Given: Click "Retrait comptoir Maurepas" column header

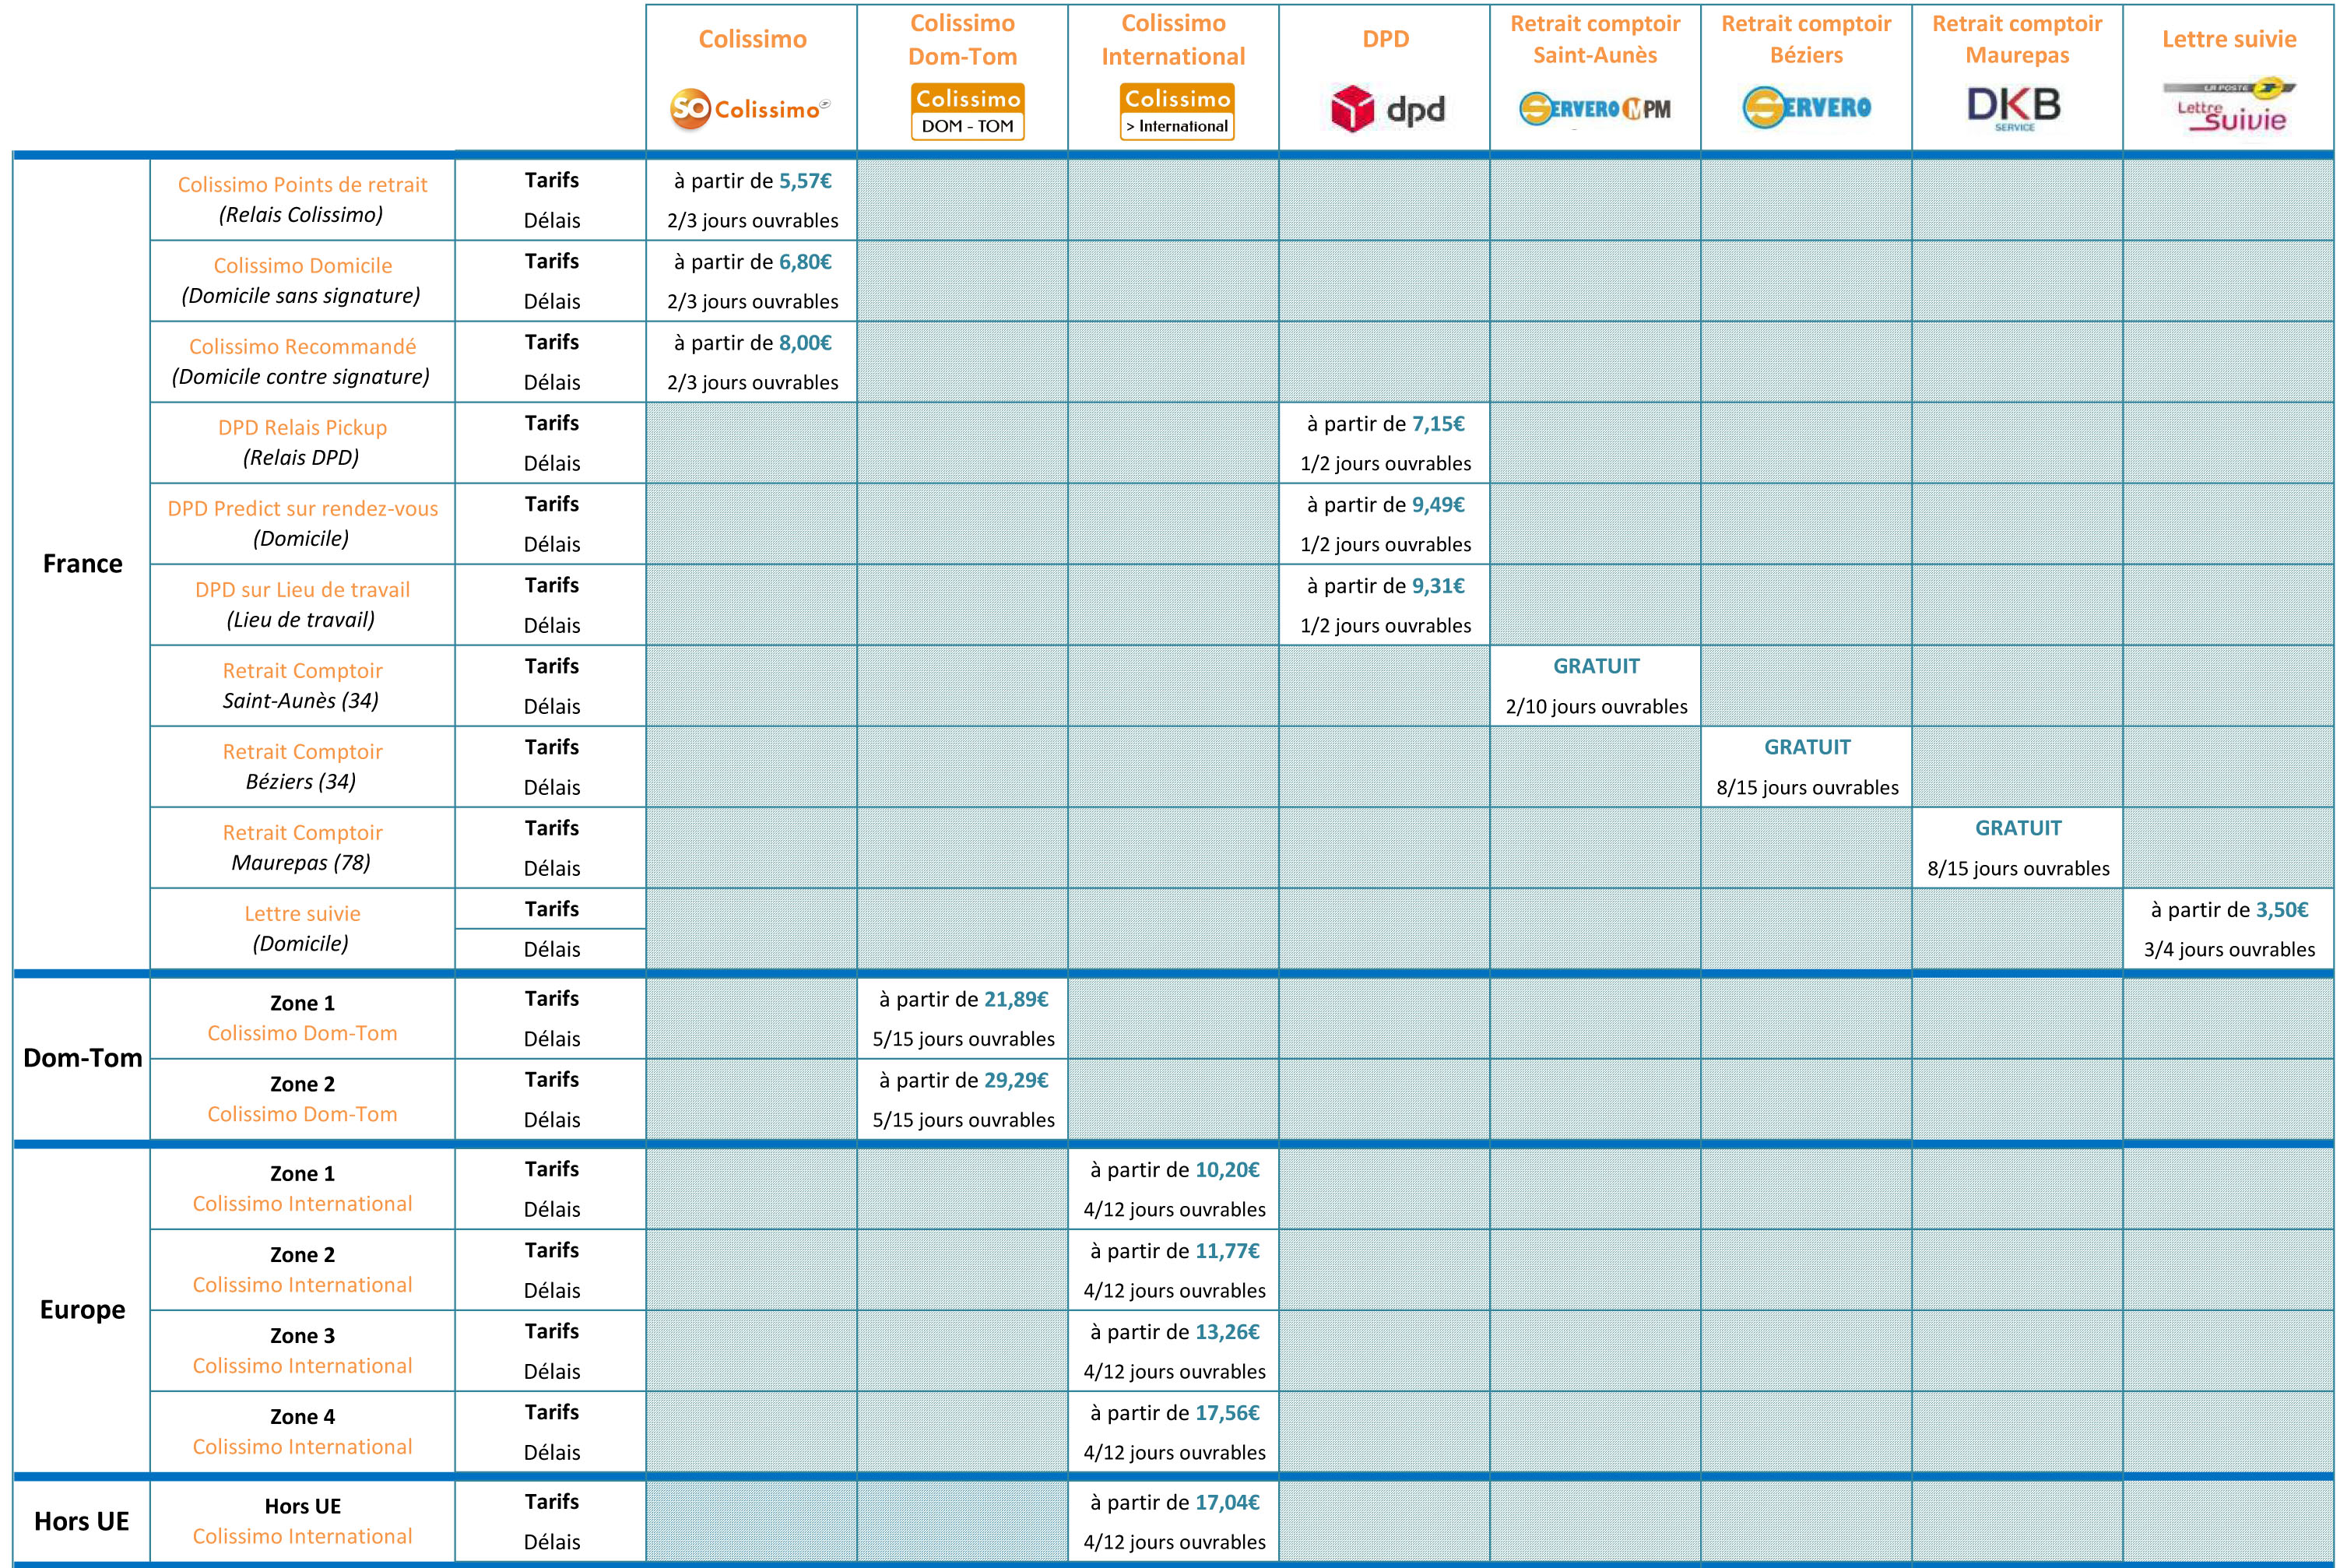Looking at the screenshot, I should coord(2017,39).
